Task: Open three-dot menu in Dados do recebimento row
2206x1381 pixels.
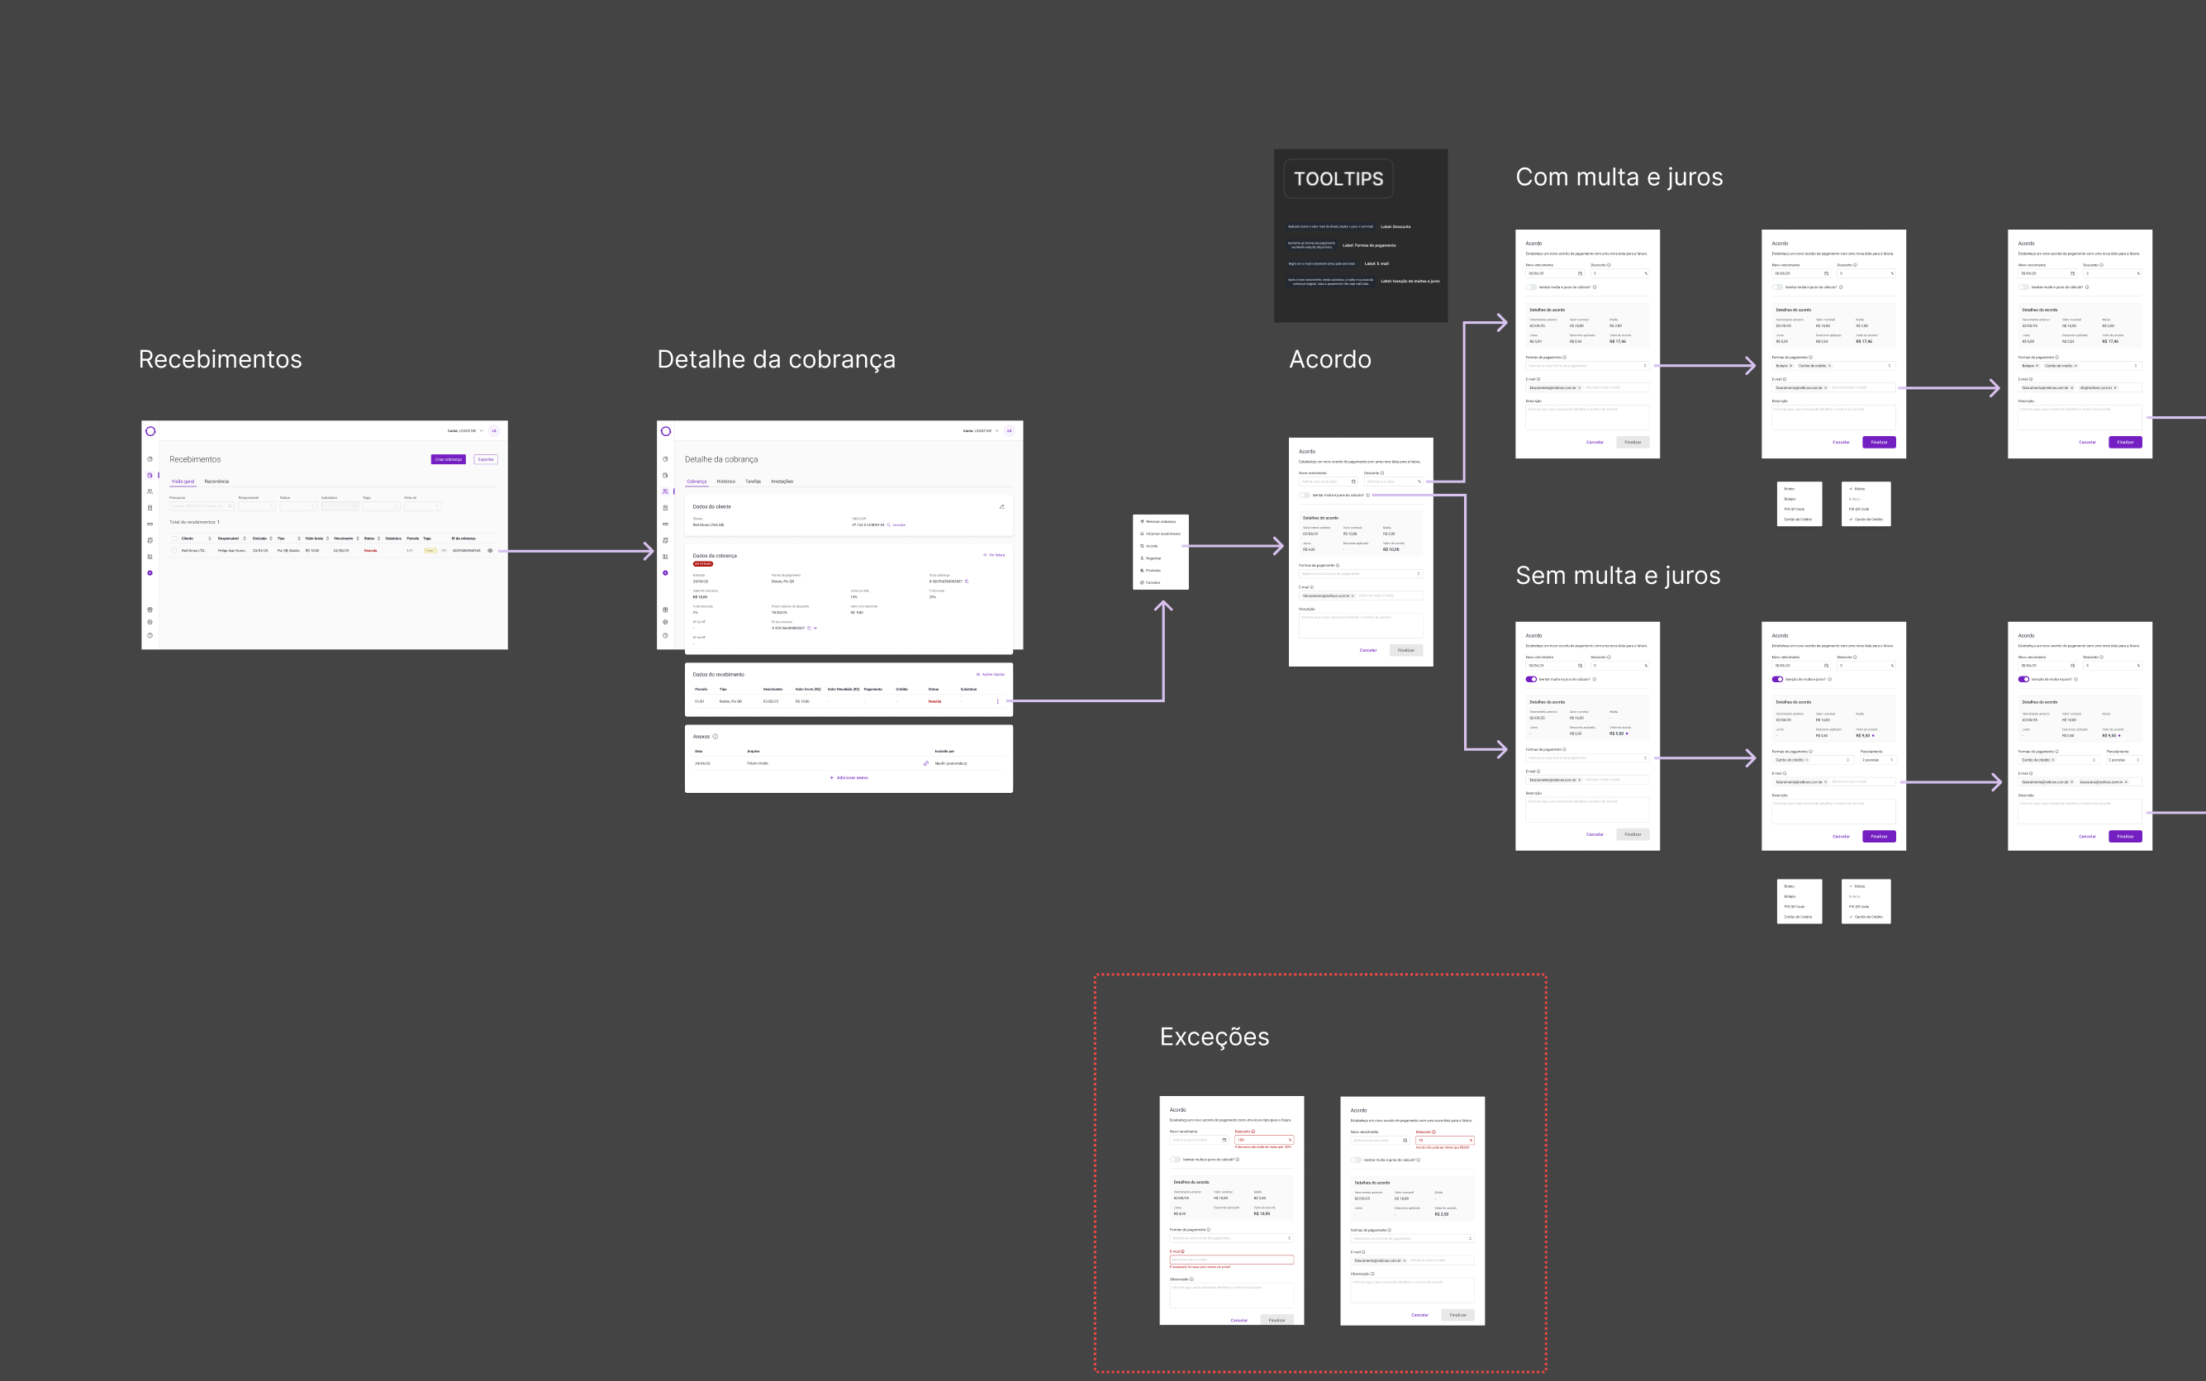Action: (x=997, y=701)
